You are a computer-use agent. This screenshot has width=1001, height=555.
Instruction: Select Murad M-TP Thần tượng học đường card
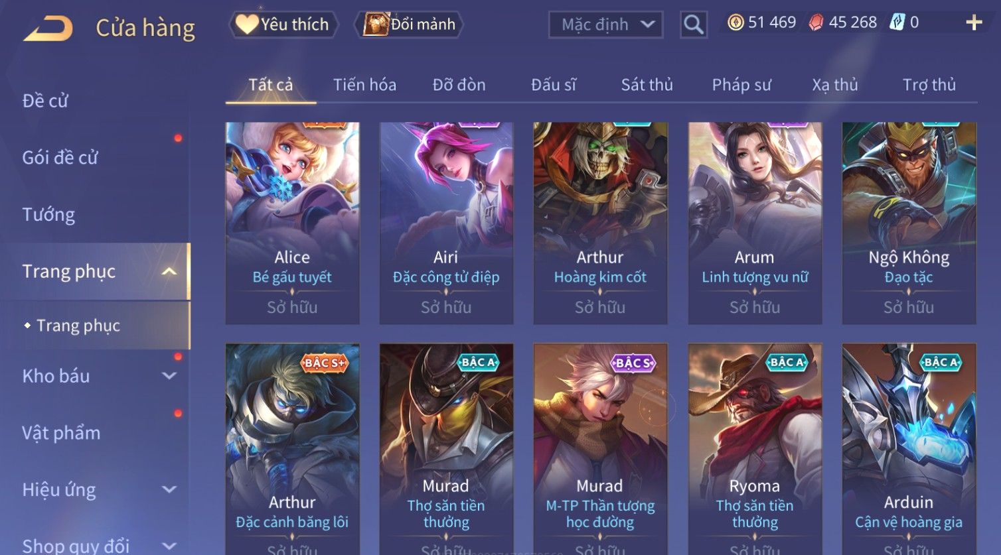[600, 449]
